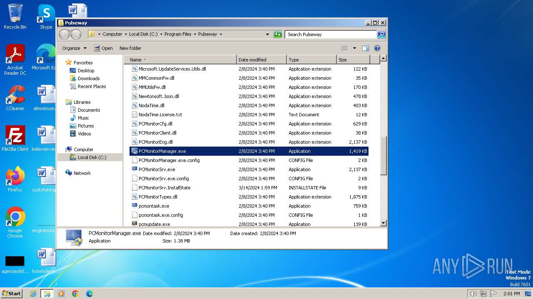This screenshot has height=299, width=533.
Task: Open Windows Media Player taskbar icon
Action: 61,294
